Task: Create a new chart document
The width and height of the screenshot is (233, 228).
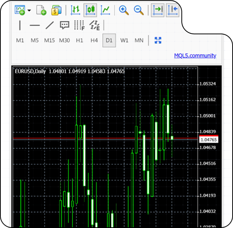Action: (41, 10)
